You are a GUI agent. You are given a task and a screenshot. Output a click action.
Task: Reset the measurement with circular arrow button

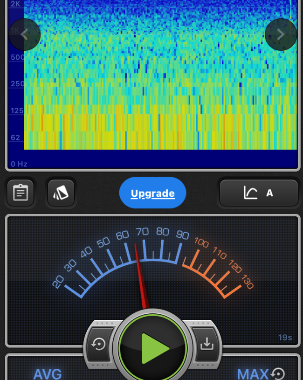point(98,345)
